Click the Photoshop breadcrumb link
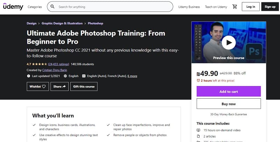Viewport: 280px width, 142px height. (x=95, y=23)
